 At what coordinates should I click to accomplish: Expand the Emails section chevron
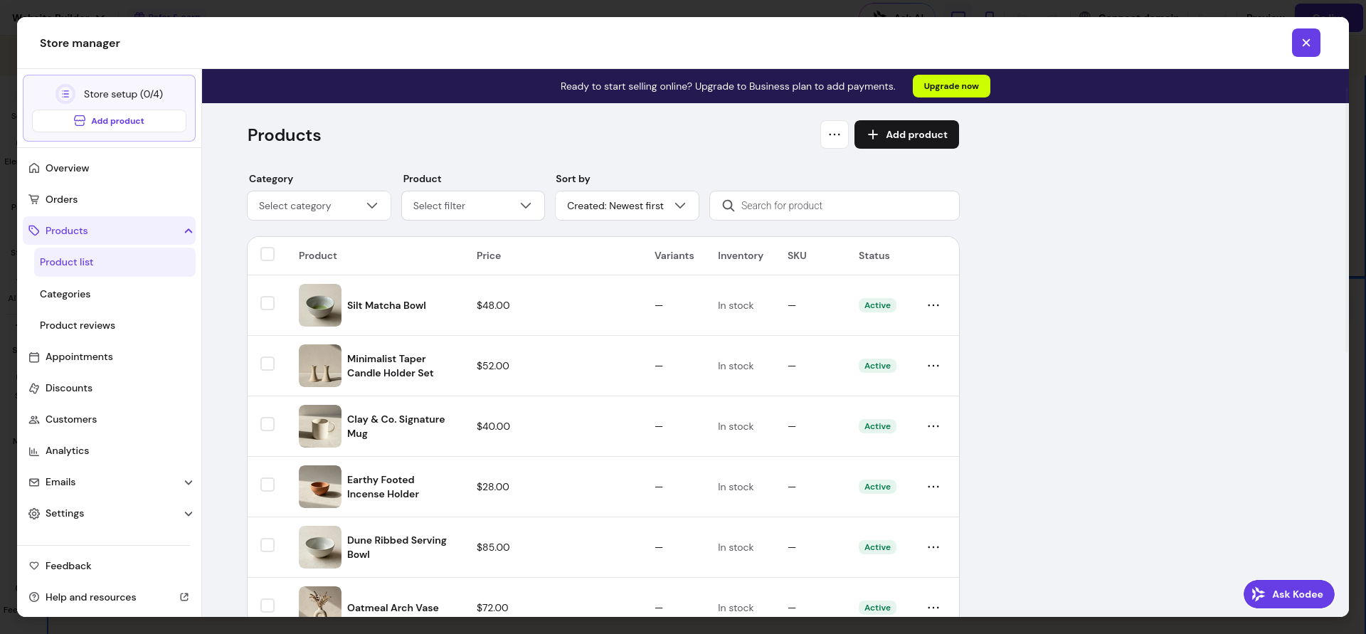[189, 482]
